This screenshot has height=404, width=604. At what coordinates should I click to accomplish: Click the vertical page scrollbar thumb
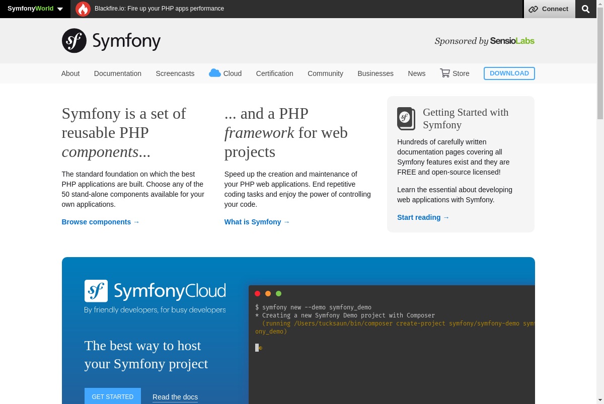[x=600, y=64]
